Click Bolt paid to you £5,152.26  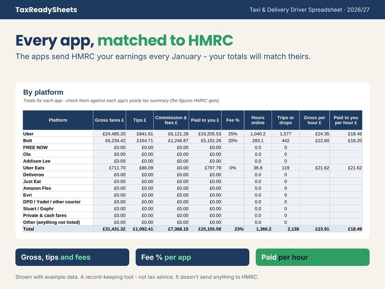[x=205, y=141]
